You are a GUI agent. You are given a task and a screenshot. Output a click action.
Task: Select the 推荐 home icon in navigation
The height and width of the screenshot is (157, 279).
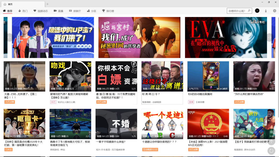[x=4, y=11]
